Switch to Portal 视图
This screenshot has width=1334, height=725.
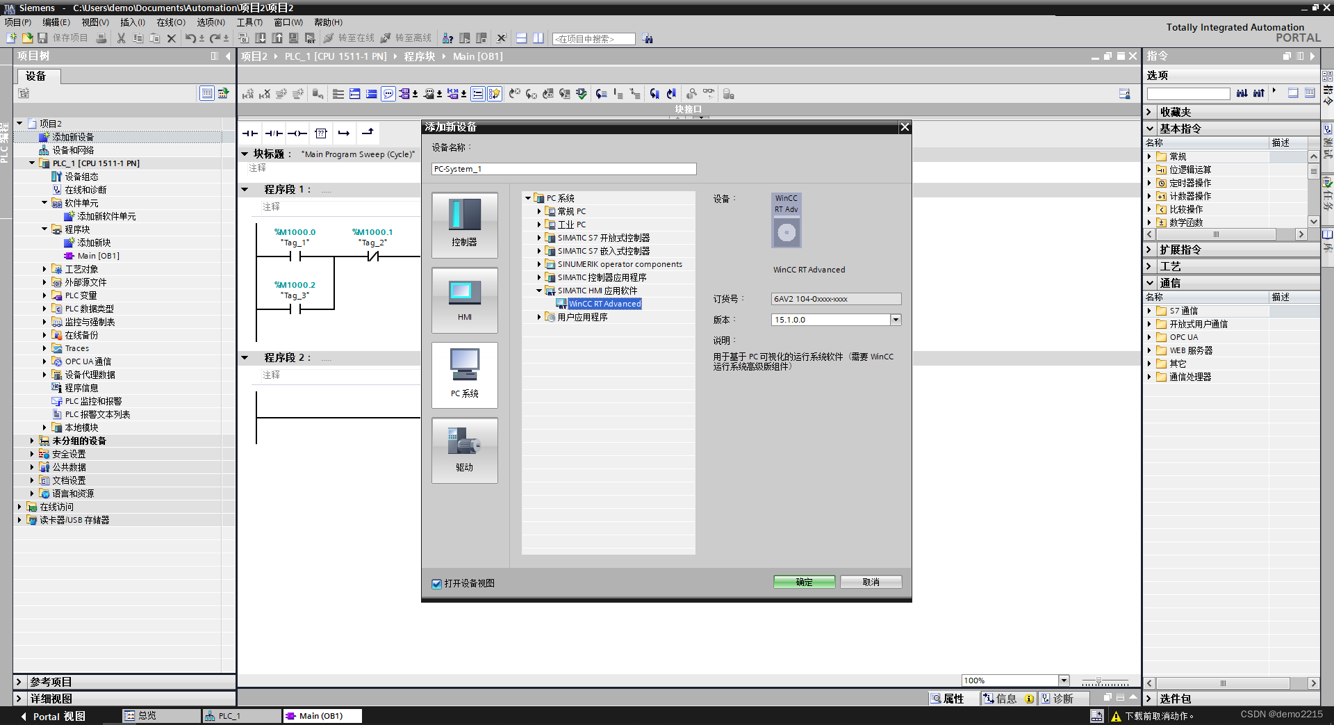click(53, 716)
